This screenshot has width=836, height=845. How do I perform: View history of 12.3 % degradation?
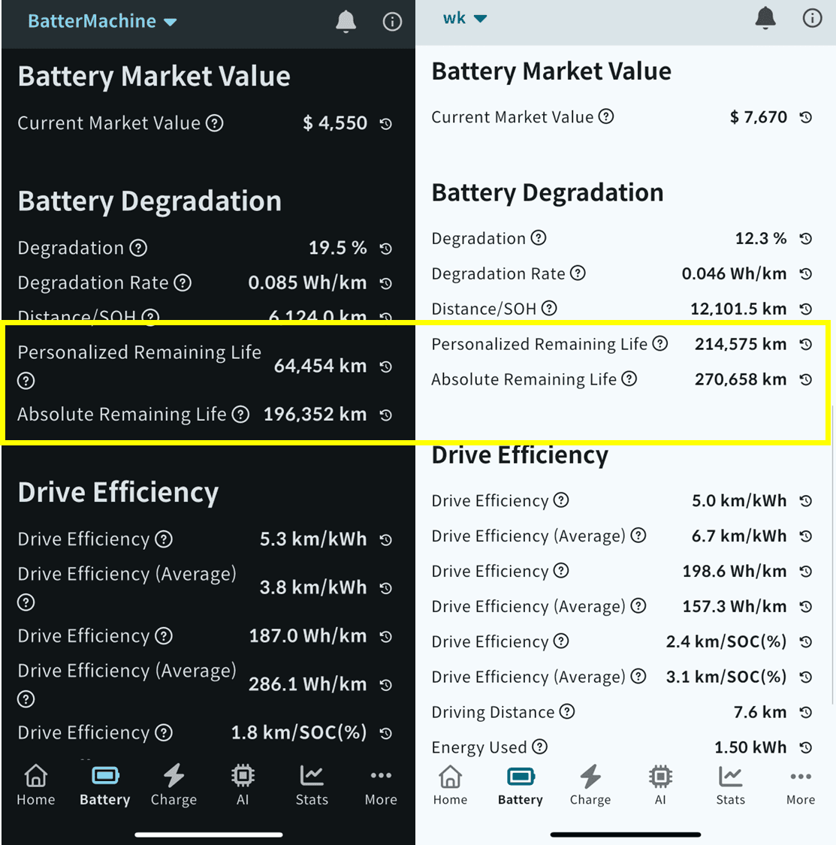coord(805,238)
